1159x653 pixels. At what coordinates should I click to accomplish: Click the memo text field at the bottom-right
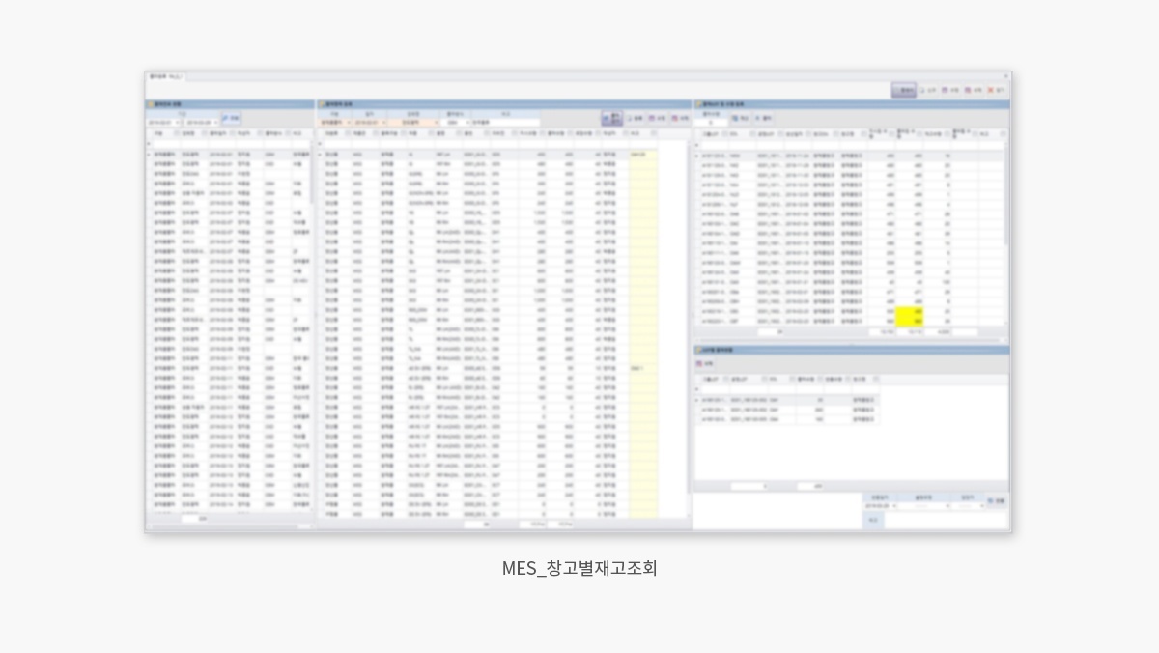pos(947,520)
